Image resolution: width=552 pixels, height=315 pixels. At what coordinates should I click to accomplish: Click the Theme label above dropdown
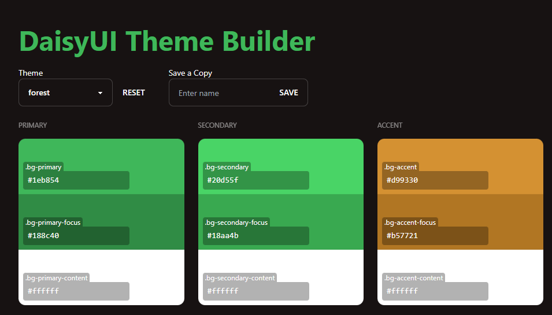[x=31, y=73]
